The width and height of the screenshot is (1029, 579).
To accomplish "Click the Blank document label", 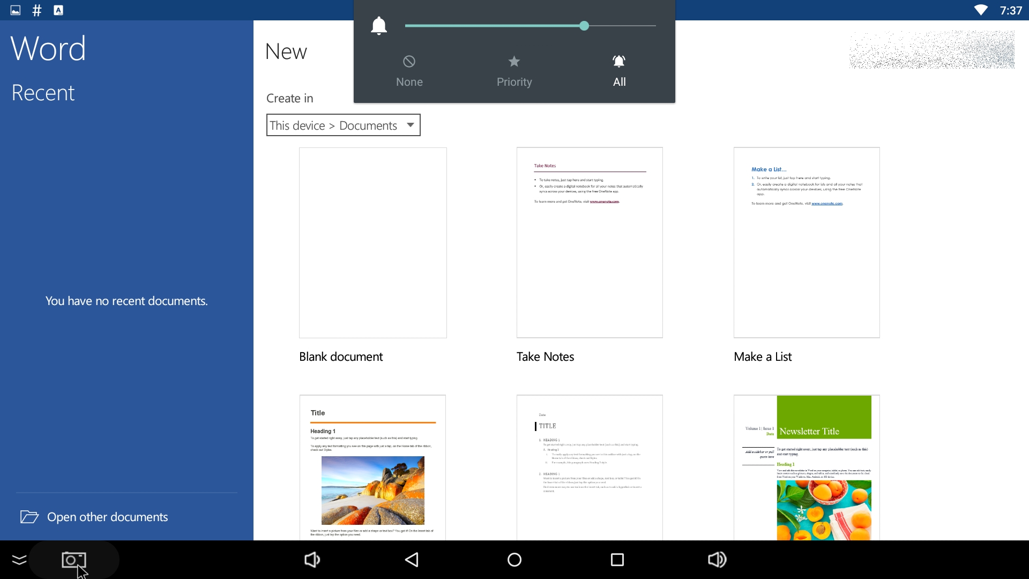I will pyautogui.click(x=341, y=357).
